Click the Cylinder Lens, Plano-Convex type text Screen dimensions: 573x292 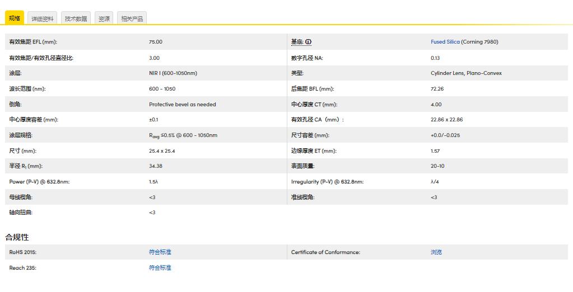[466, 73]
